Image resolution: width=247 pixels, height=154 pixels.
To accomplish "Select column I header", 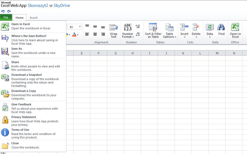I will pos(150,53).
